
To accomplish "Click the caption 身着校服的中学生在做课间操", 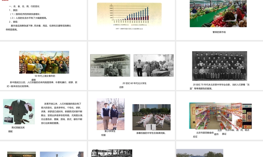I will [x=151, y=133].
